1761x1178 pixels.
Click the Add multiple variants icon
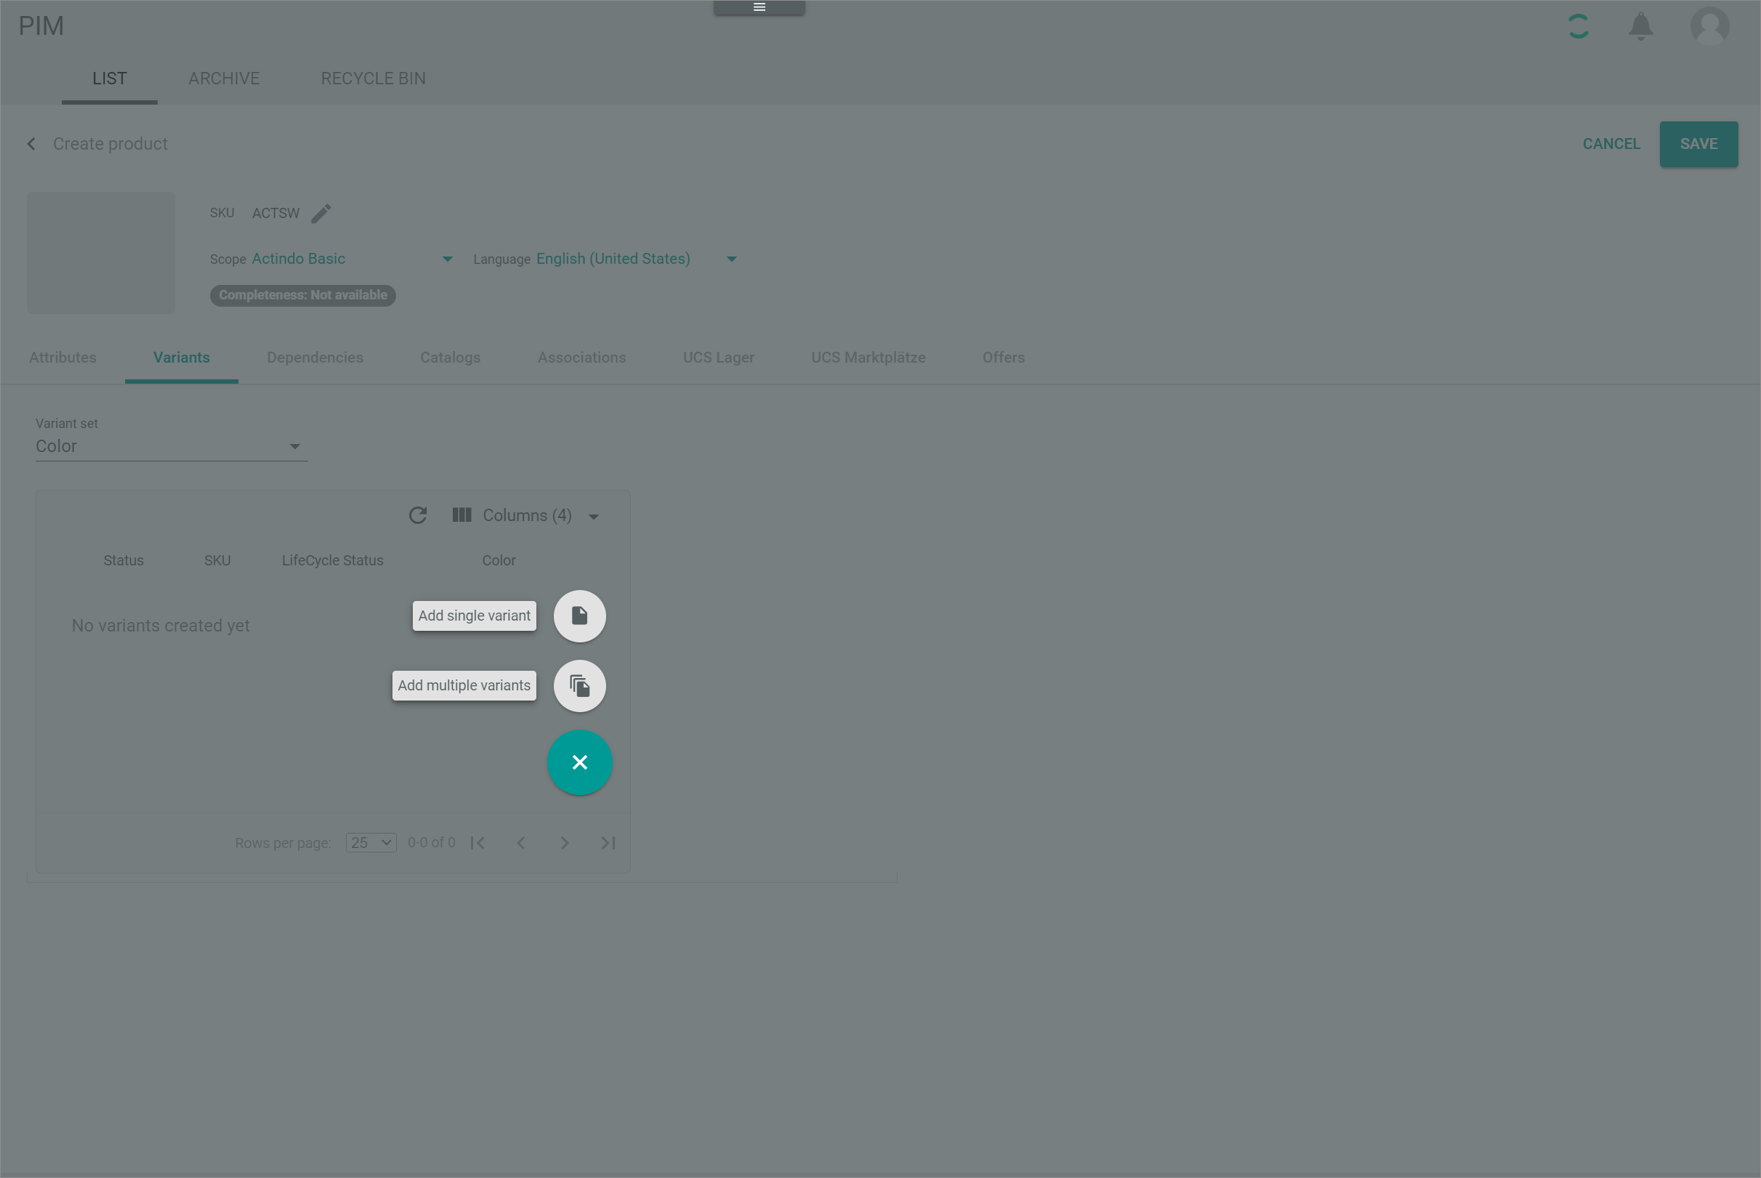579,685
